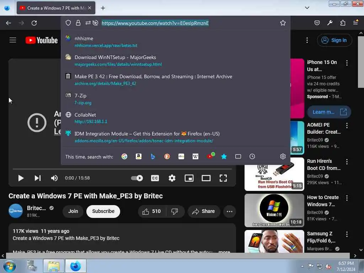Select the IDM Integration Module suggestion

point(175,137)
